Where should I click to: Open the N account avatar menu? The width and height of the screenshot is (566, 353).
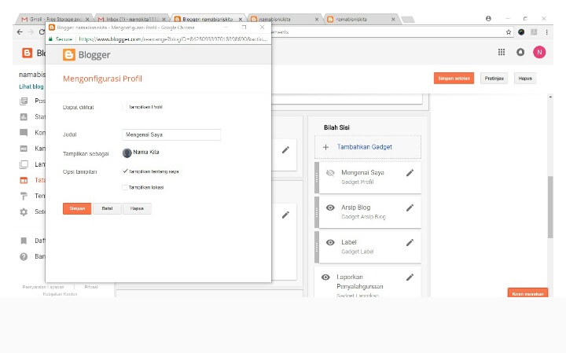click(539, 53)
